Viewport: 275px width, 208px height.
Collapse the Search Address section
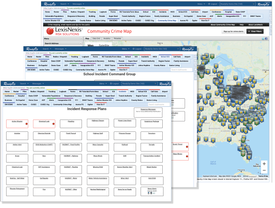pos(80,43)
